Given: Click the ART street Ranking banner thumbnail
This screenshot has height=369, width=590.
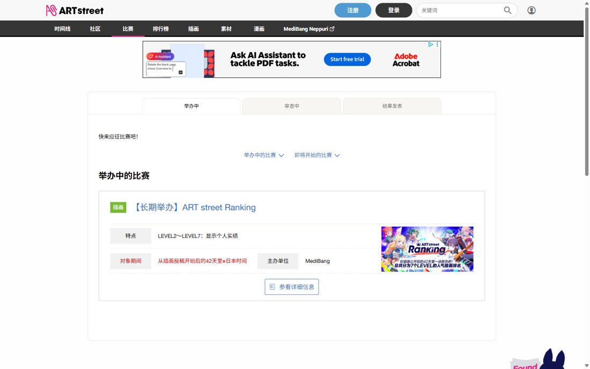Looking at the screenshot, I should point(427,249).
